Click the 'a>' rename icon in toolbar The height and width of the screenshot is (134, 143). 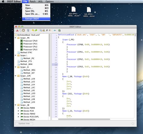(x=55, y=30)
